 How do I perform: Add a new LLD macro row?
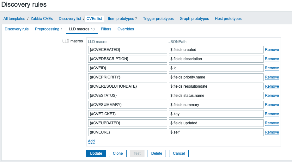[x=91, y=141]
